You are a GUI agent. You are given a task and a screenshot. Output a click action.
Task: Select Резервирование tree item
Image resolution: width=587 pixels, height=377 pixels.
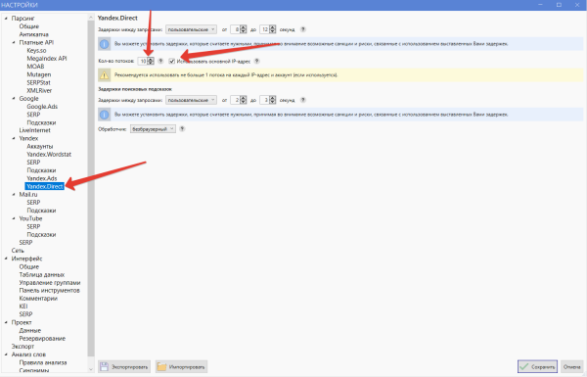[x=42, y=339]
